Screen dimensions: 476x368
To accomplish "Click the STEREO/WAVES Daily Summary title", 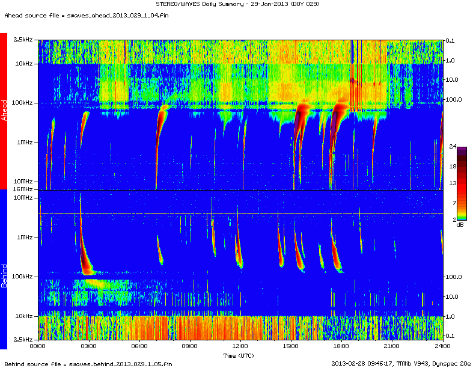I will click(x=238, y=4).
